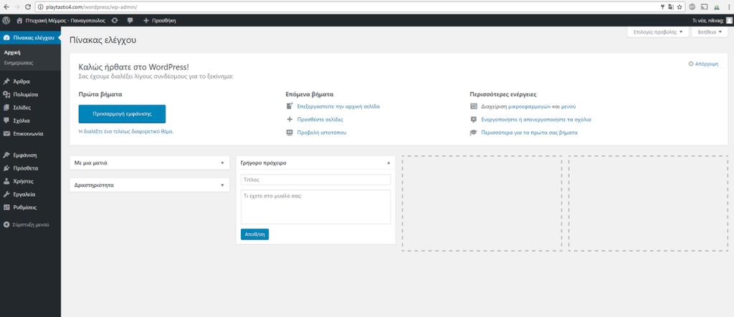Screen dimensions: 734x317
Task: Click the comment icon for Σχόλια
Action: pyautogui.click(x=6, y=121)
